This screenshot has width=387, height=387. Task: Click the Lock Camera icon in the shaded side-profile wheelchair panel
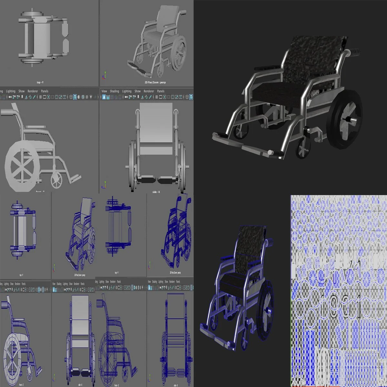14,97
